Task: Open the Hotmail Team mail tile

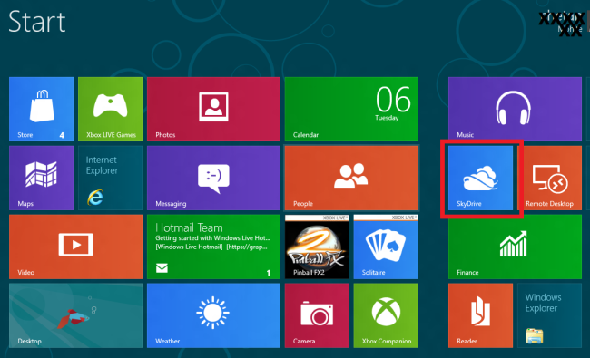Action: coord(213,247)
